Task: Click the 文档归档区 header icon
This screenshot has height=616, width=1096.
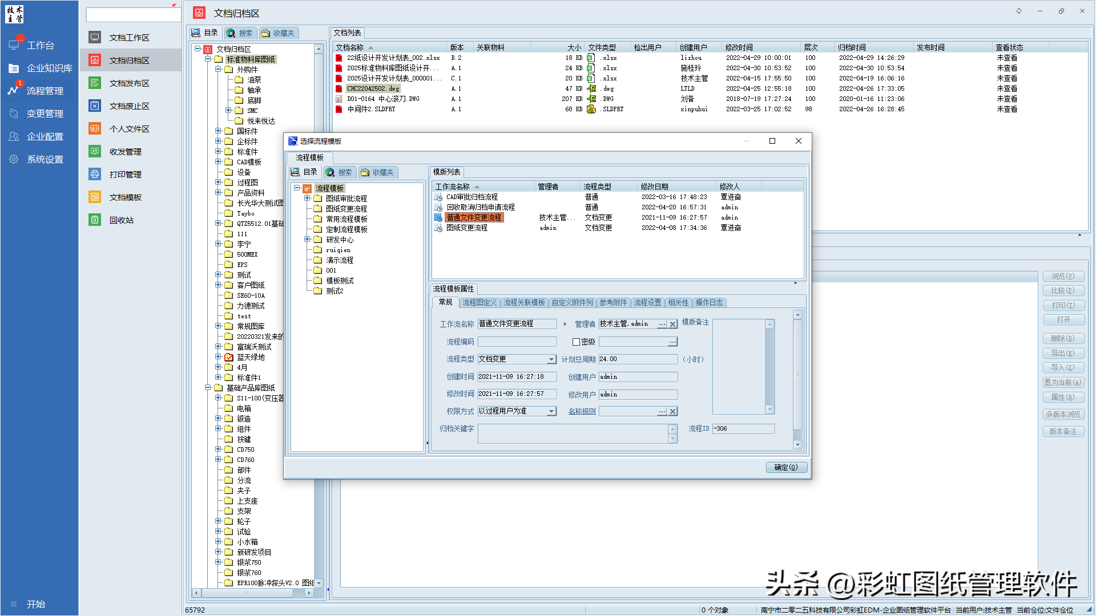Action: [x=199, y=13]
